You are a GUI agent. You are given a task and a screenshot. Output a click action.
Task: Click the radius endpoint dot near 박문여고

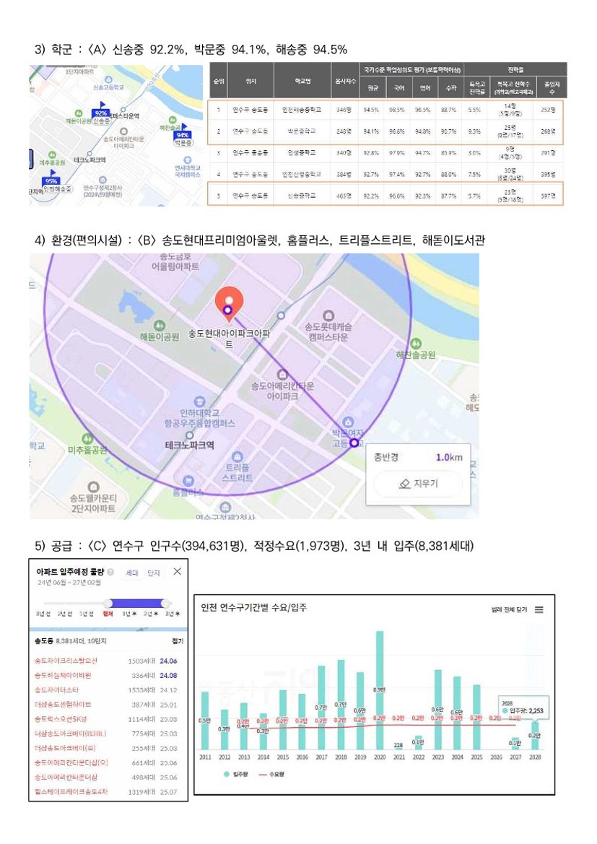(x=354, y=443)
